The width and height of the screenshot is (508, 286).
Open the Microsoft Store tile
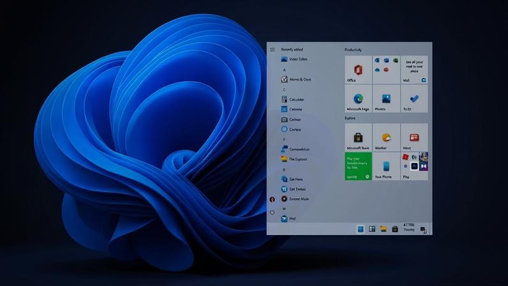[x=358, y=137]
